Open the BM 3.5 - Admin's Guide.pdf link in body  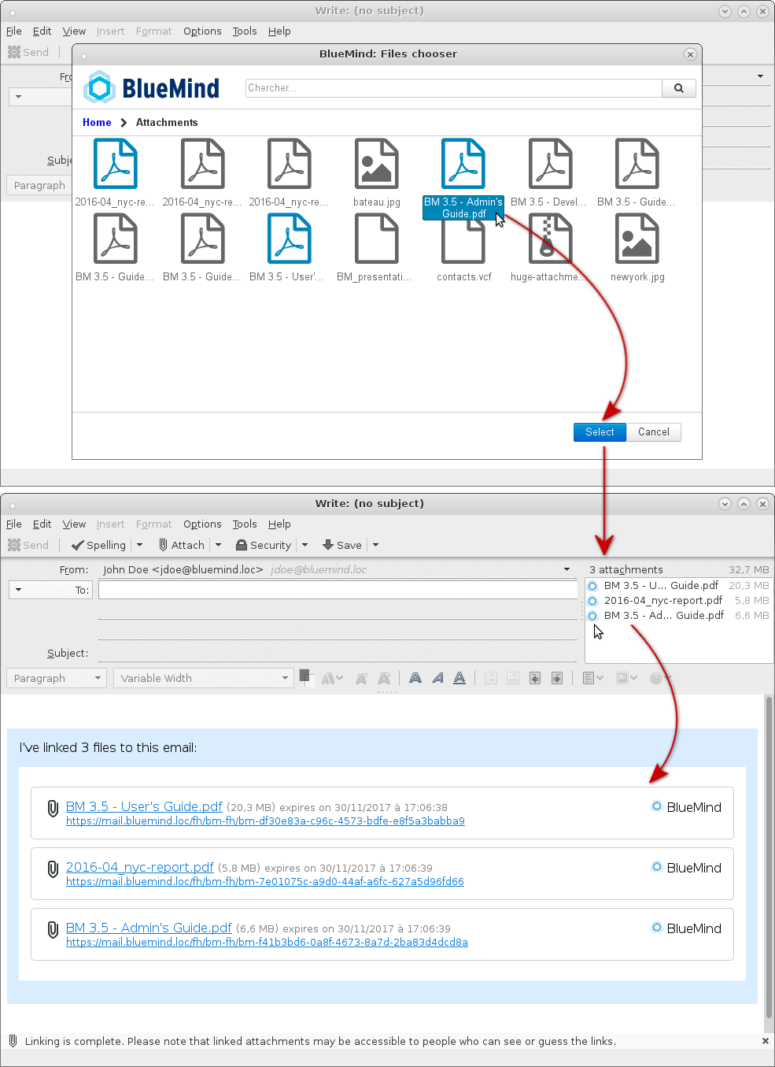149,928
